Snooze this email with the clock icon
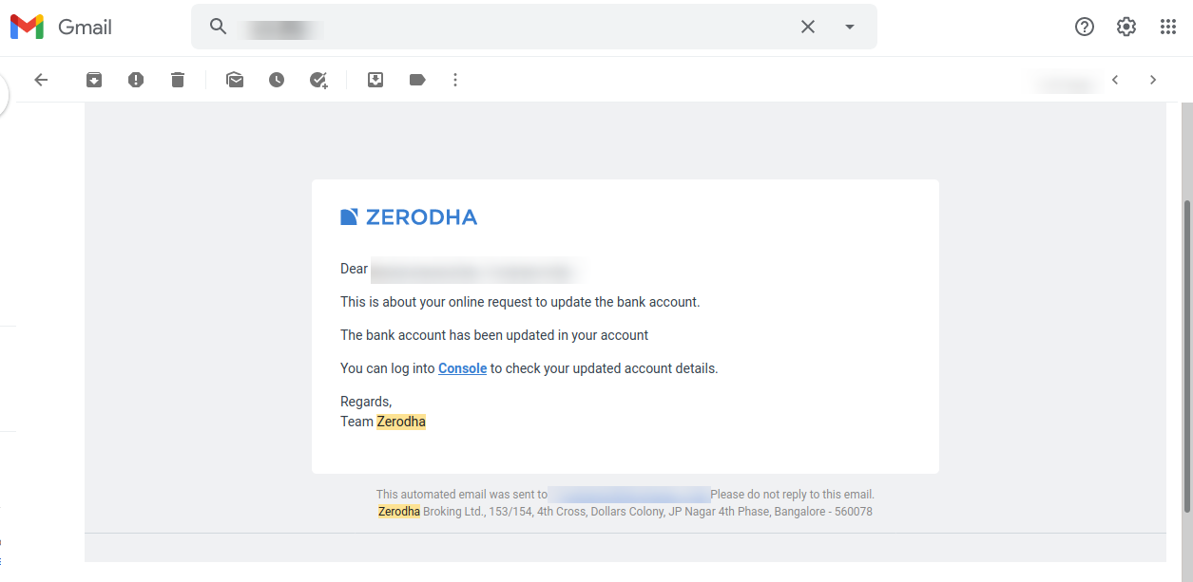The image size is (1193, 582). coord(277,80)
